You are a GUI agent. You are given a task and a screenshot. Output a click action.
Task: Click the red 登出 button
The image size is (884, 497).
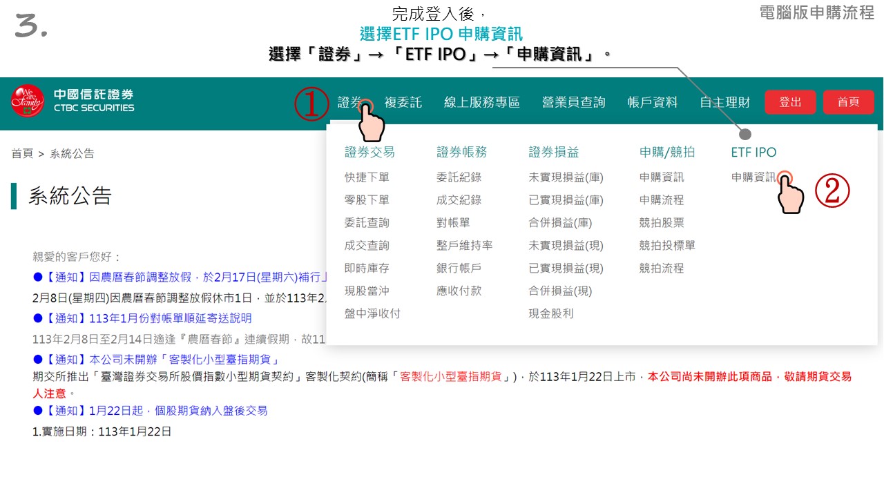[x=790, y=102]
